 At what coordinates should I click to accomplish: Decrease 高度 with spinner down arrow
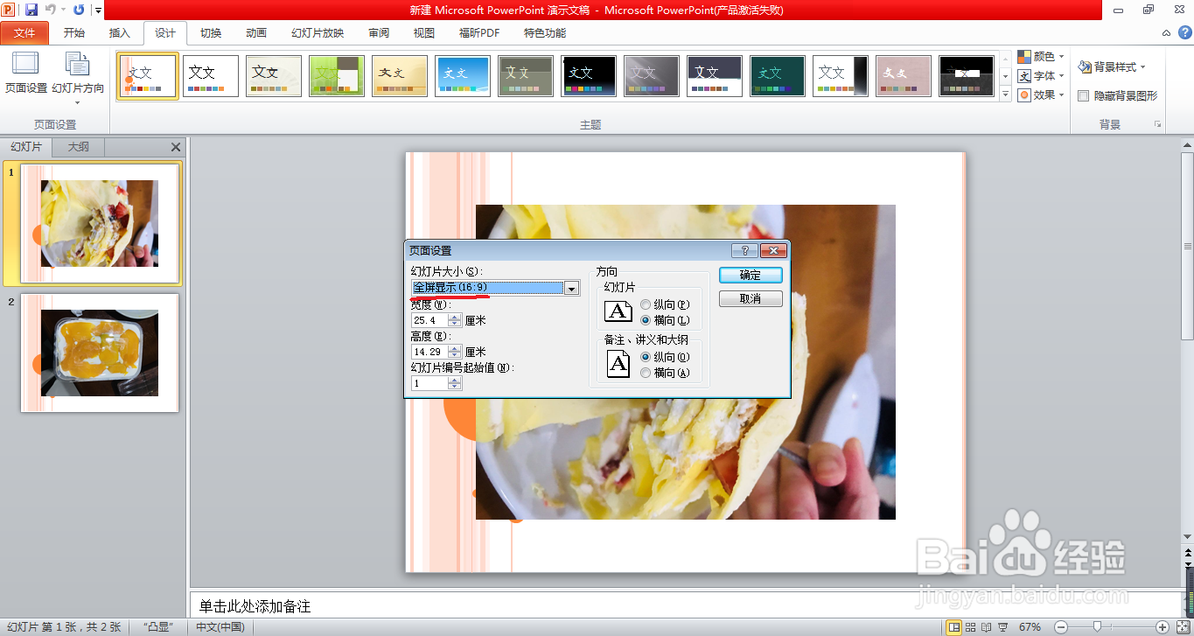(x=454, y=355)
